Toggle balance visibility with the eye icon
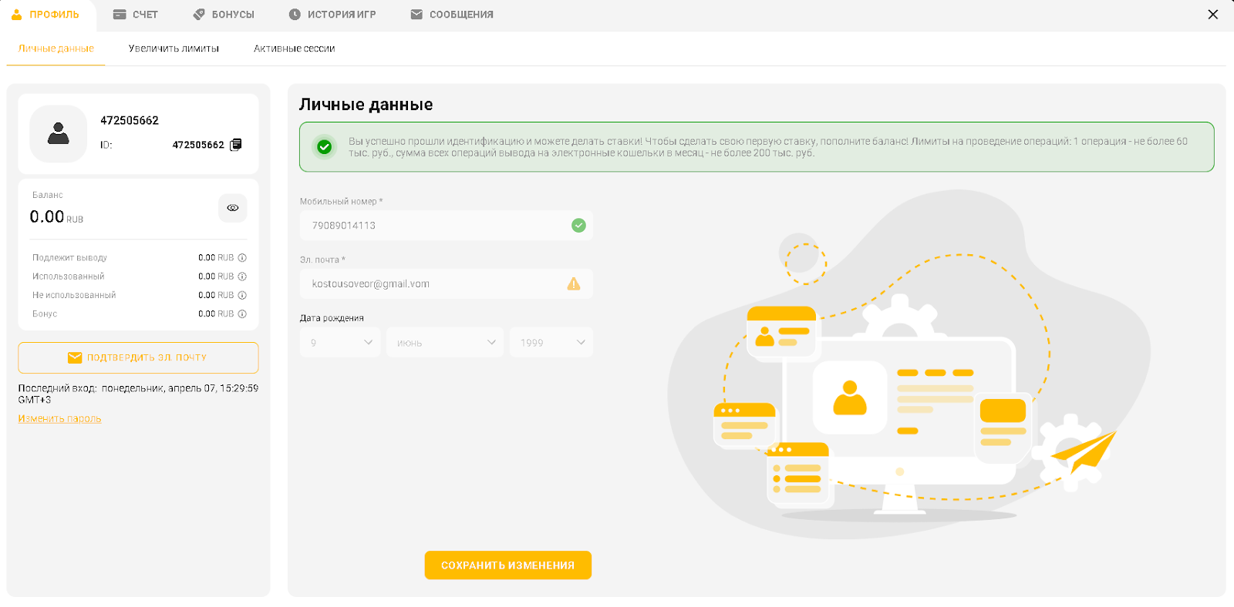1234x607 pixels. (232, 208)
